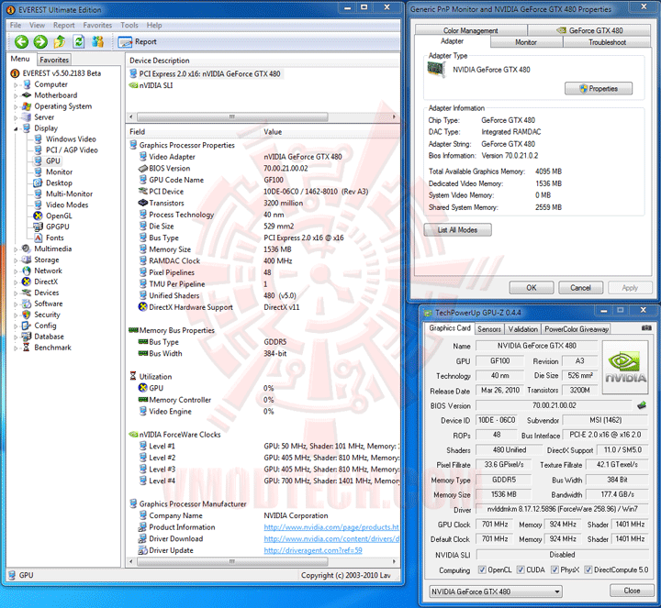Switch to the Troubleshoot tab
Image resolution: width=661 pixels, height=608 pixels.
[607, 42]
